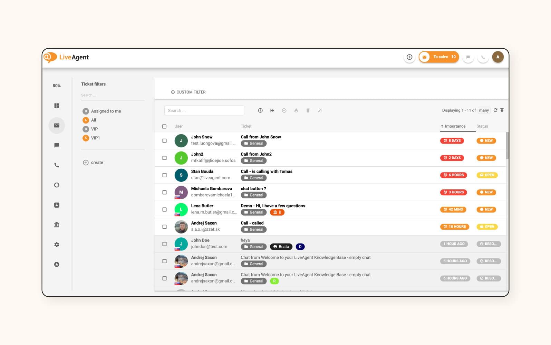551x345 pixels.
Task: Click the phone icon in top bar
Action: click(x=483, y=57)
